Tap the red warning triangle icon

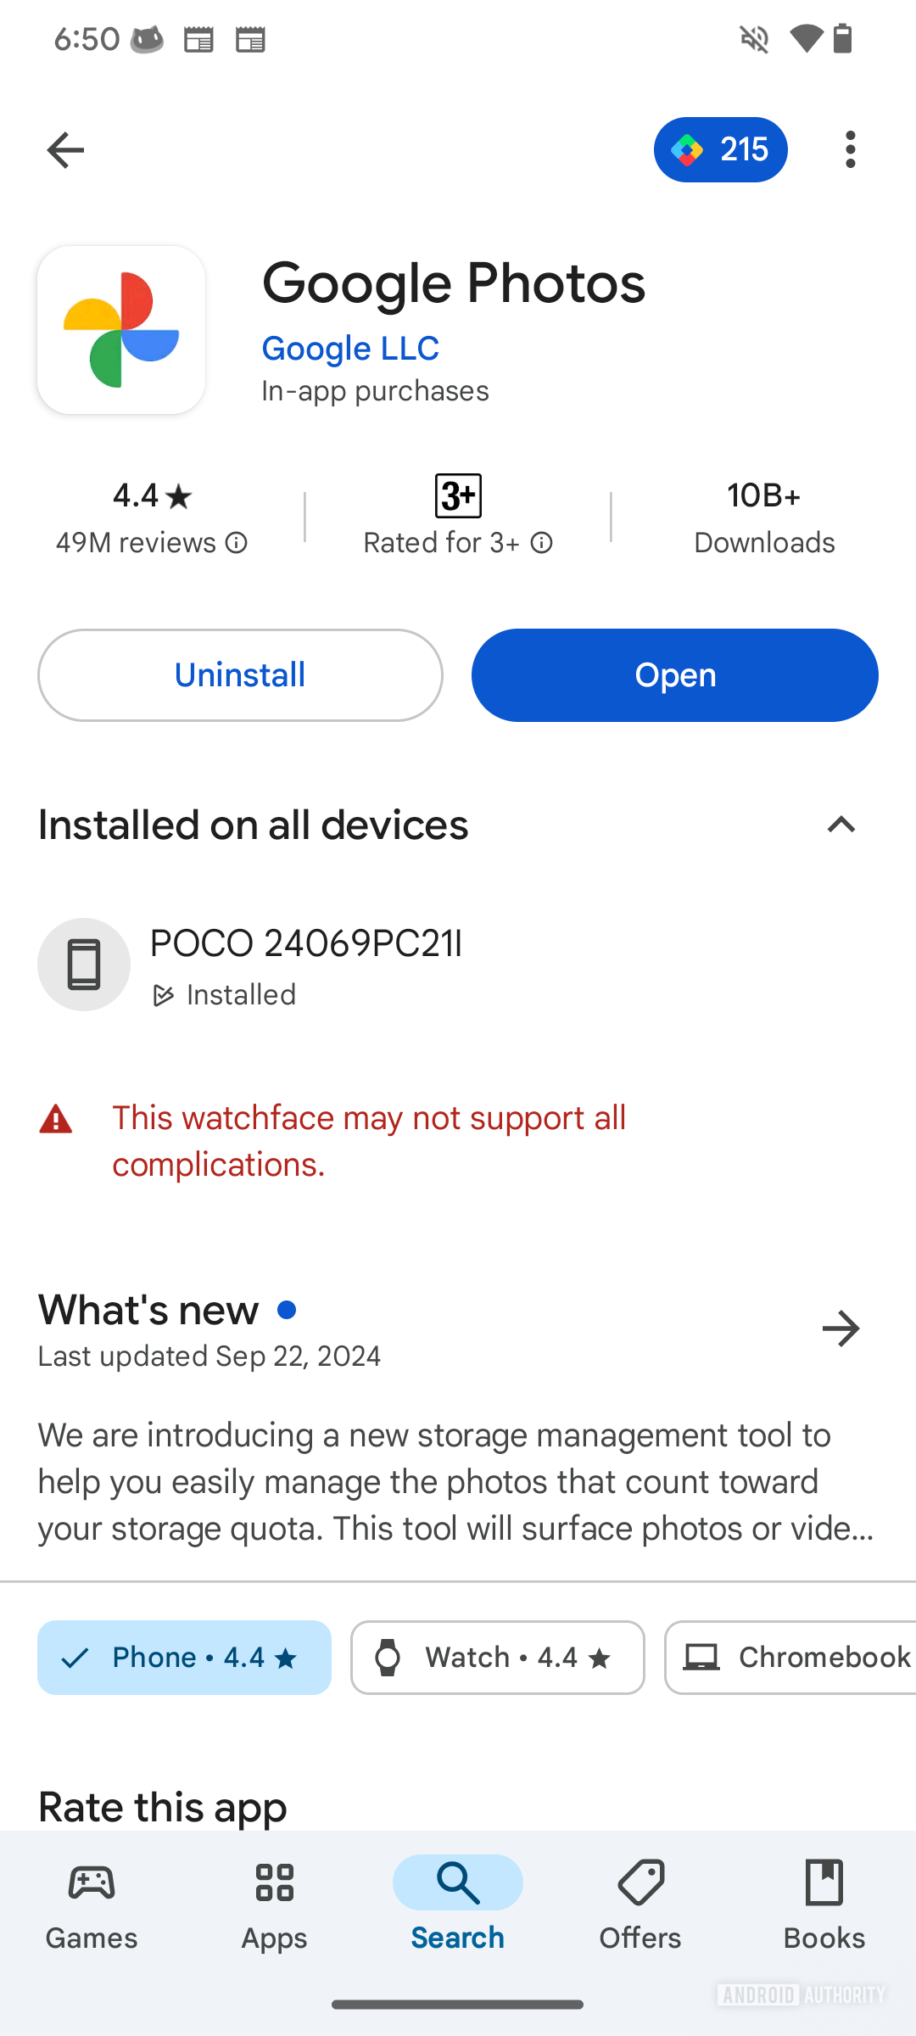pos(56,1120)
